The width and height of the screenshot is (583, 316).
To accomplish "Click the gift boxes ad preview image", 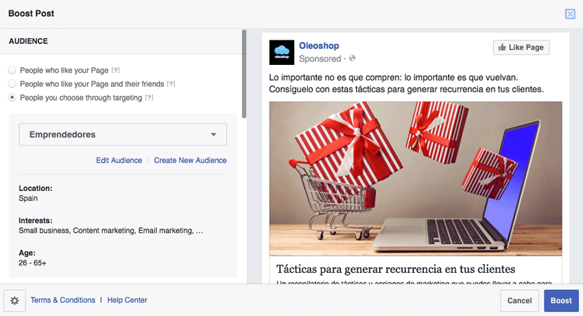I will [x=416, y=179].
